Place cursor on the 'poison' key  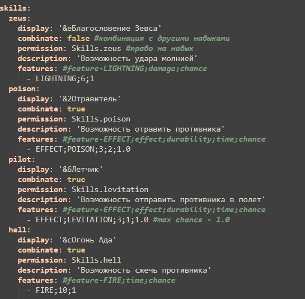coord(22,89)
